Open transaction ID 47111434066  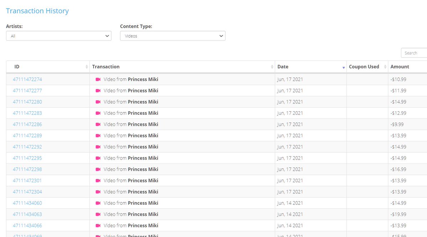coord(27,226)
